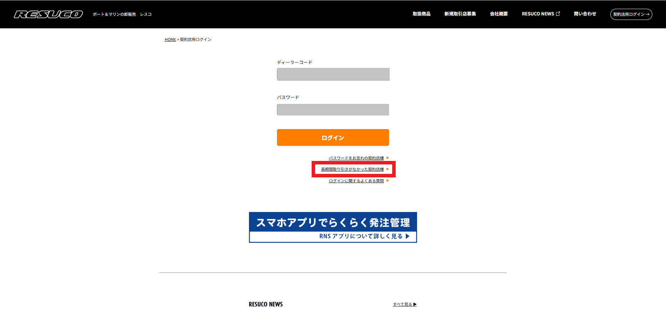Select 問い合わせ in the header
666x318 pixels.
(x=585, y=14)
